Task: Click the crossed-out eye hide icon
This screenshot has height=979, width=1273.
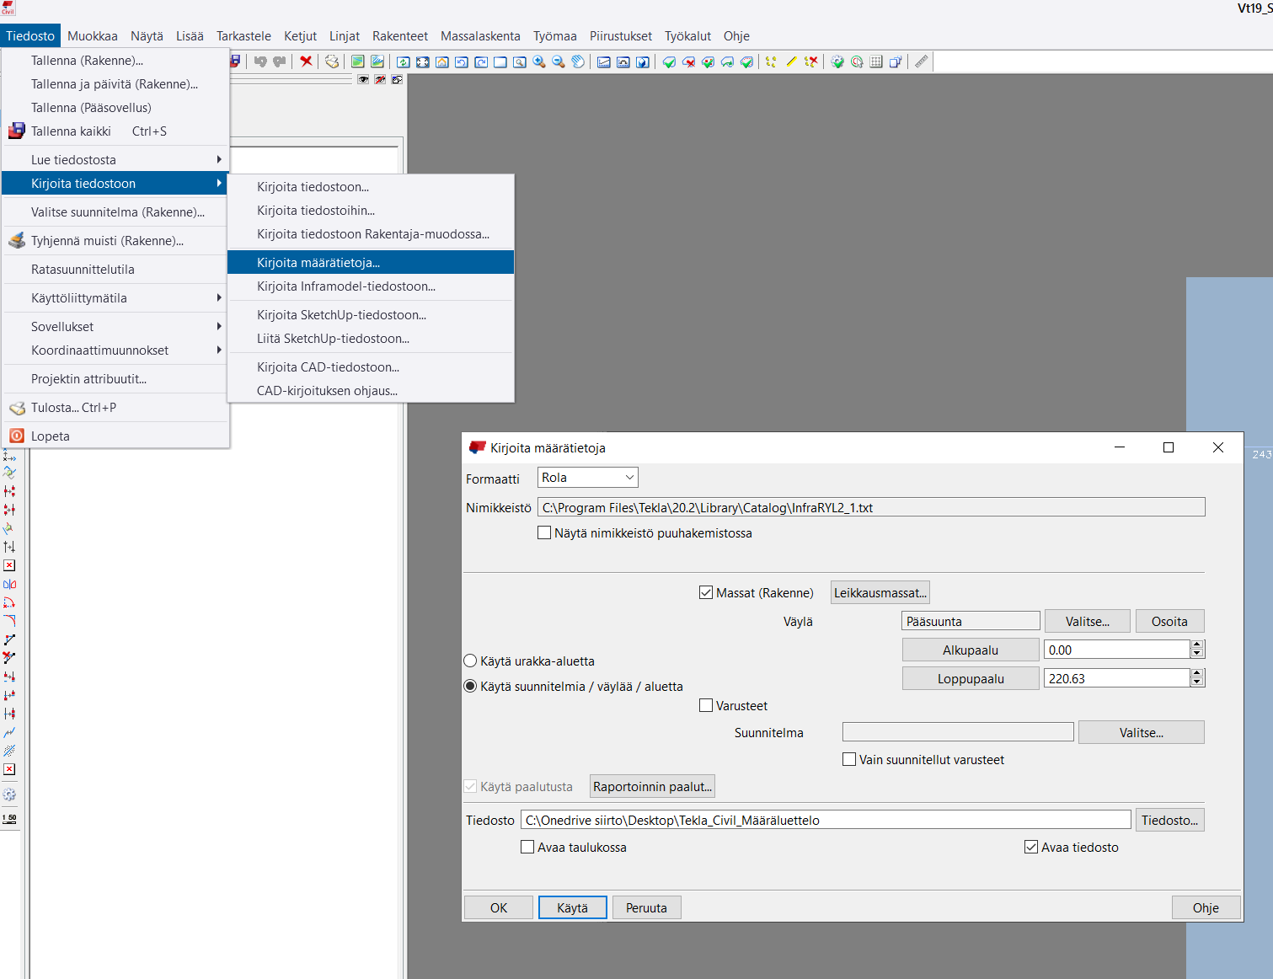Action: click(x=380, y=79)
